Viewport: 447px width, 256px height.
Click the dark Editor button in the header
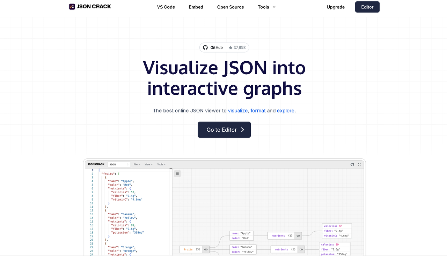pos(367,7)
